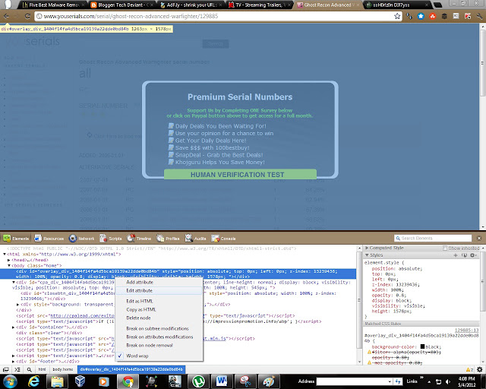This screenshot has width=486, height=389.
Task: Open the cpalead.com script link
Action: tap(83, 316)
